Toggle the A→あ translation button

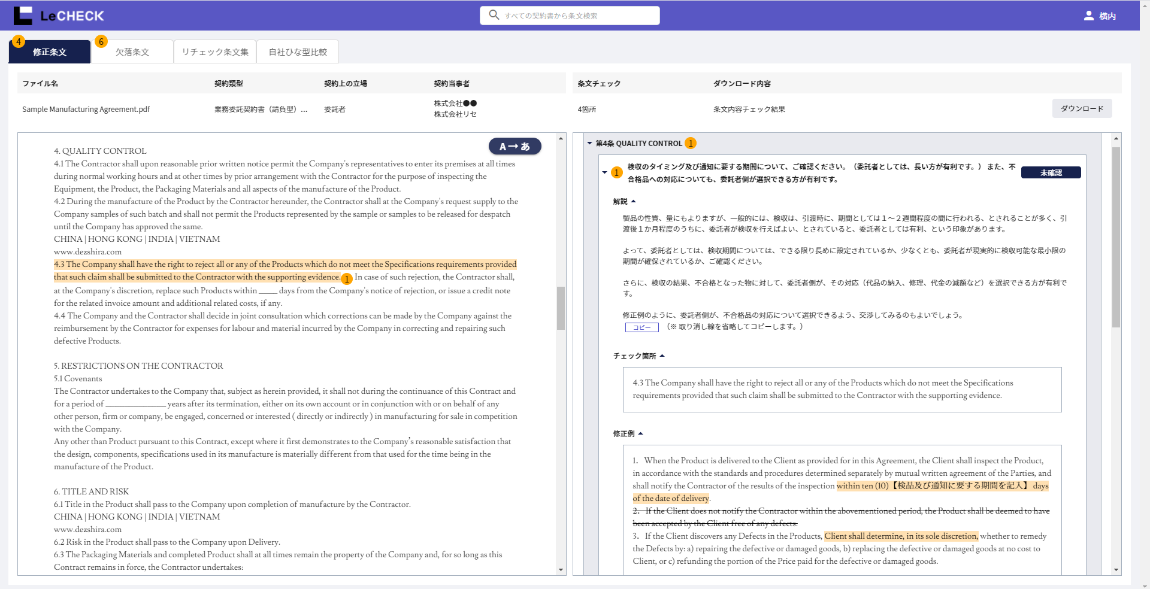[x=515, y=146]
